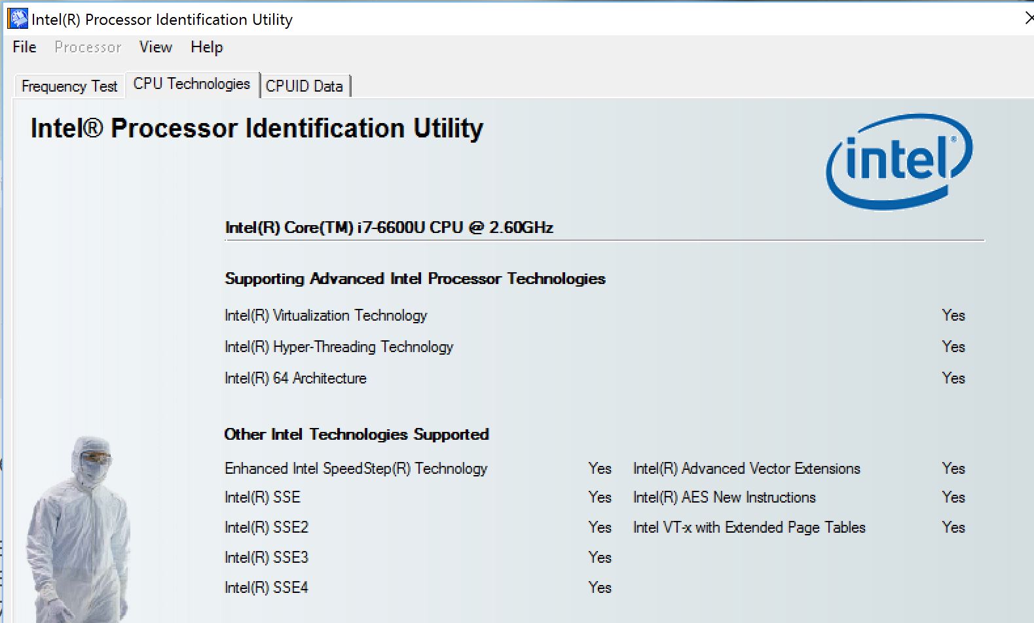Open the File menu
1034x623 pixels.
coord(24,47)
